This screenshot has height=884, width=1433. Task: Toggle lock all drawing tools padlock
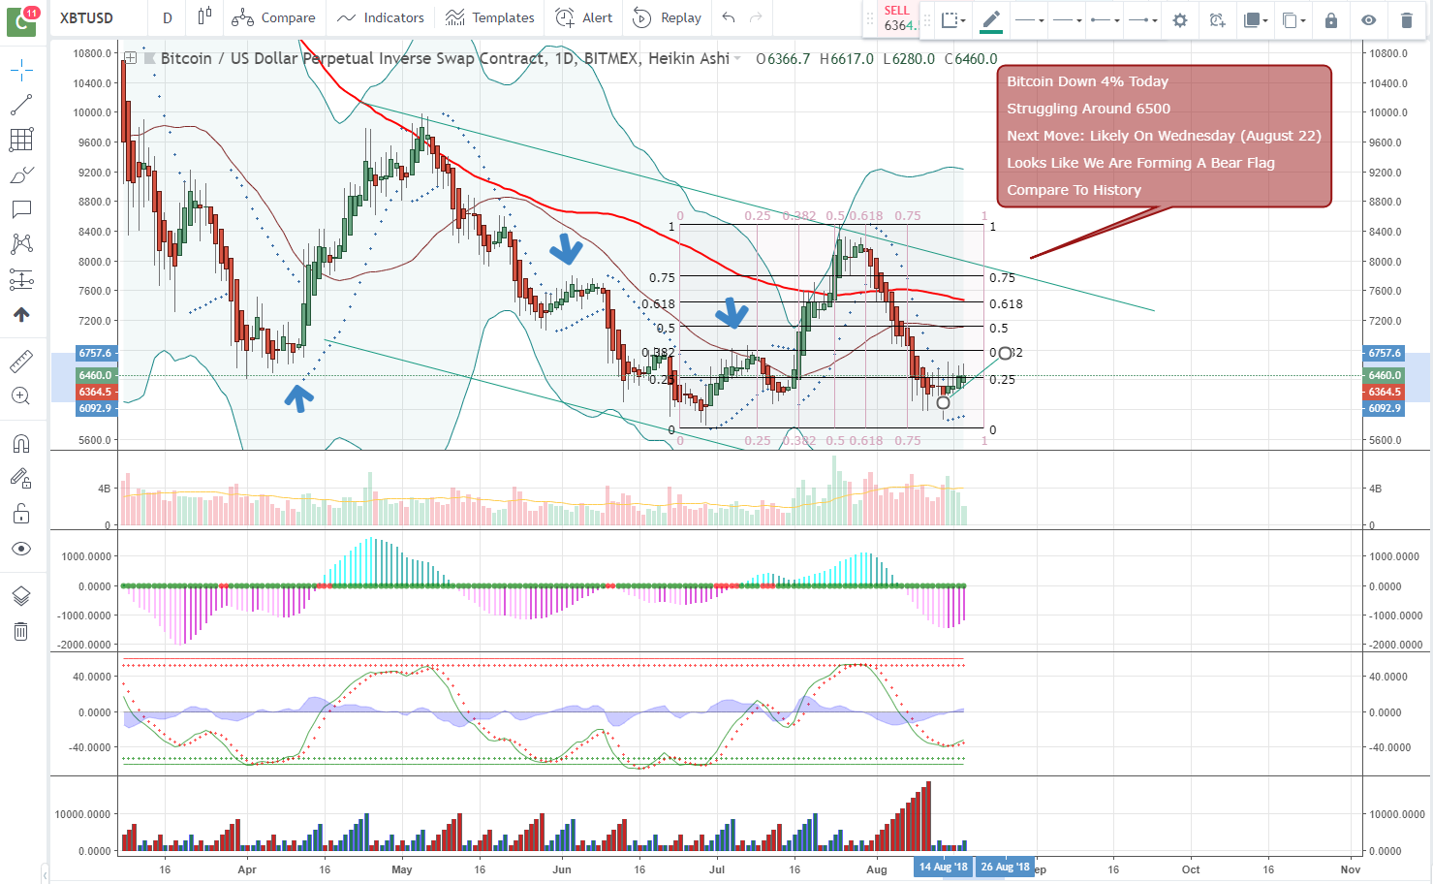pos(21,514)
